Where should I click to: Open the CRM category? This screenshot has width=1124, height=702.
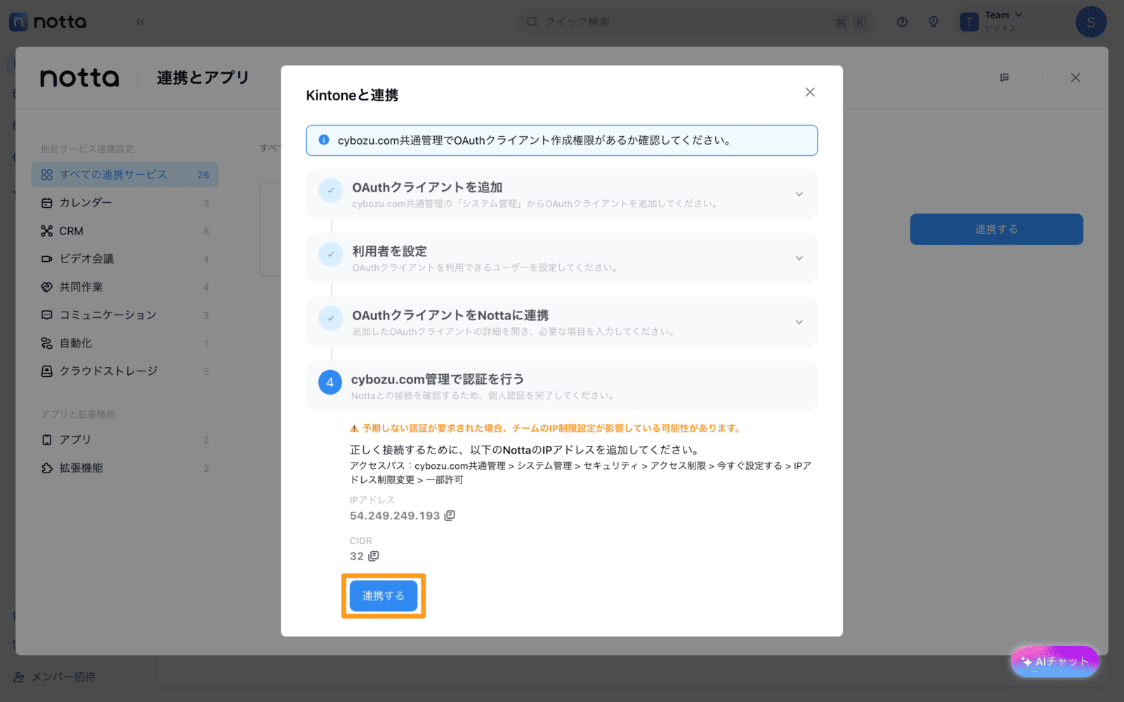pos(125,231)
